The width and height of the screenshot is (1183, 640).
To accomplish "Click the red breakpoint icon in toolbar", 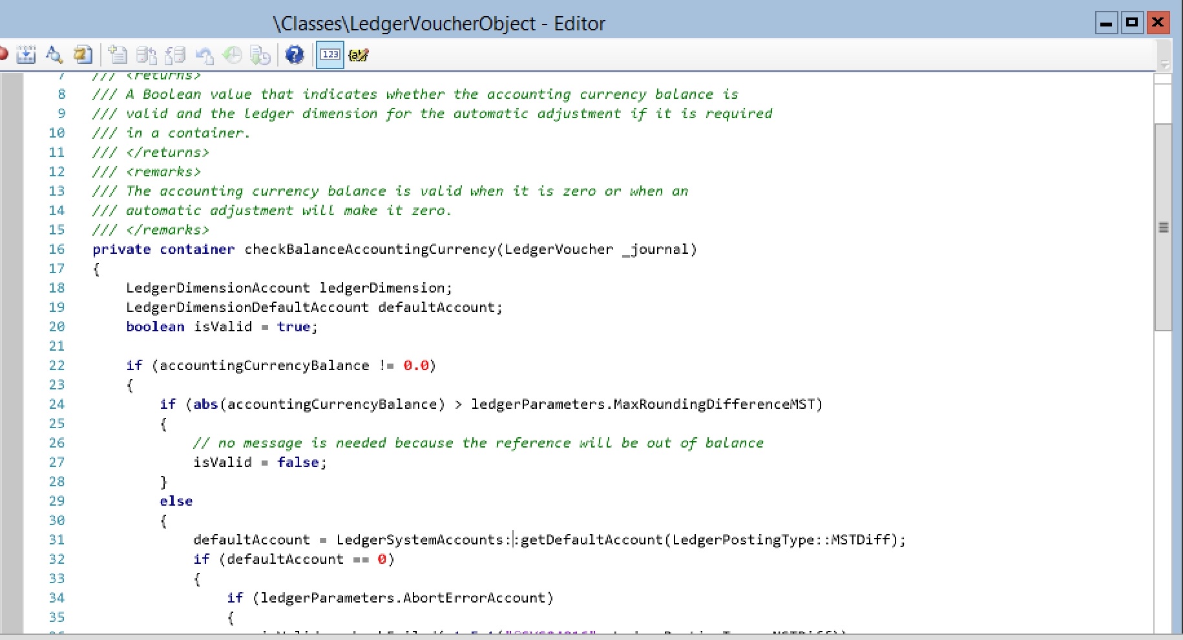I will (x=3, y=55).
